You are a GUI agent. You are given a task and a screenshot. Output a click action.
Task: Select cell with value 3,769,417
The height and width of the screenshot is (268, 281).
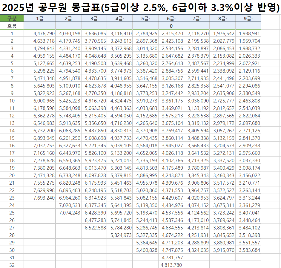point(171,131)
